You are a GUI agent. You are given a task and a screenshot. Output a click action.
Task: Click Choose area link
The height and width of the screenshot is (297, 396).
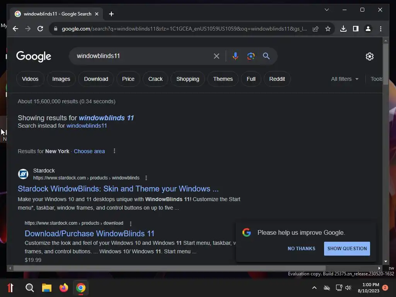click(89, 151)
